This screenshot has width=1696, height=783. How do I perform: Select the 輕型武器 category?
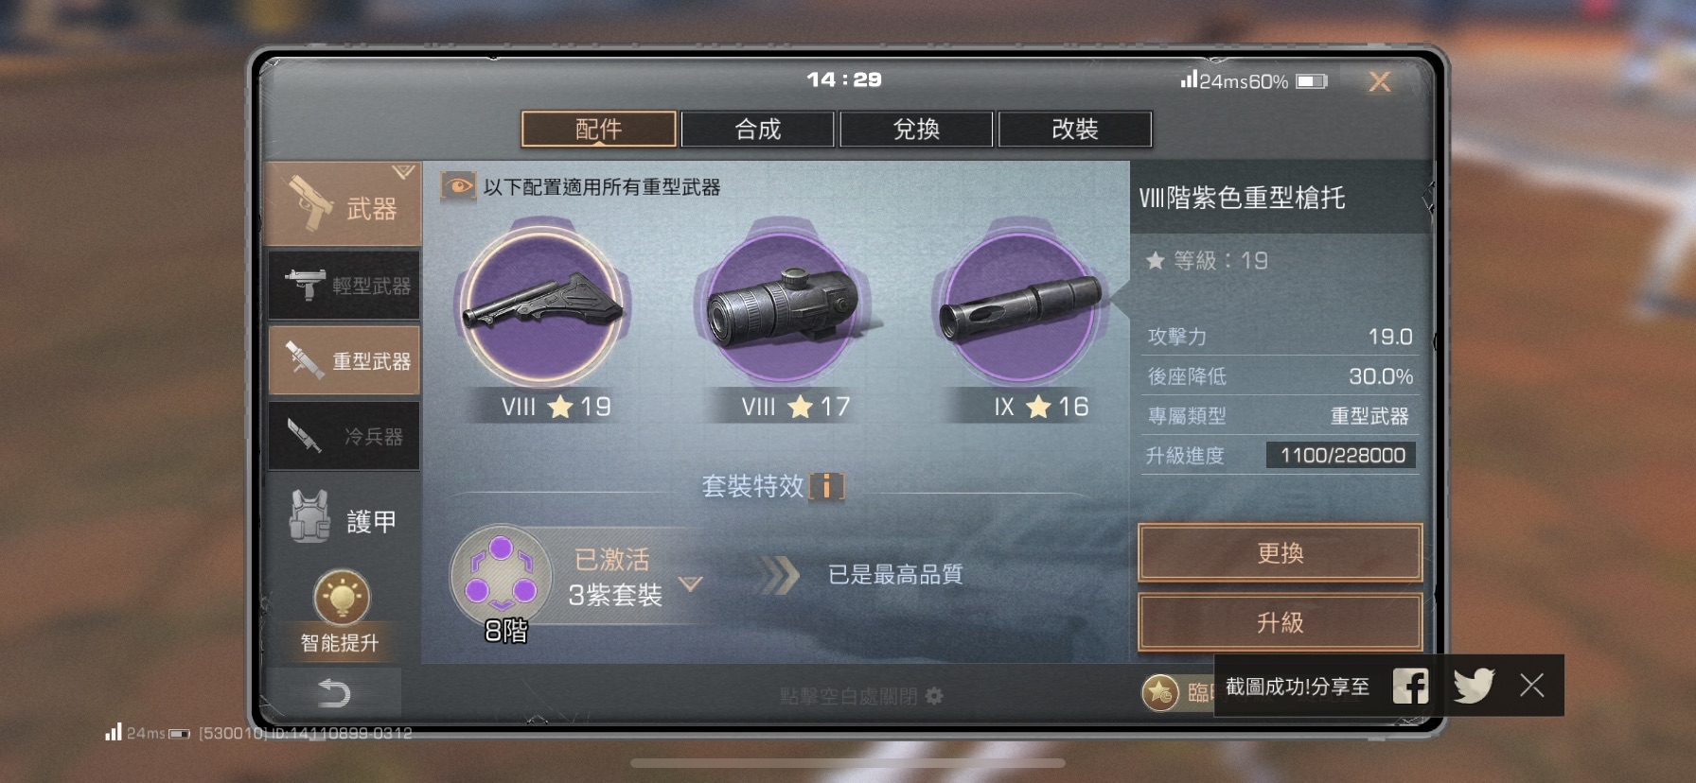344,285
